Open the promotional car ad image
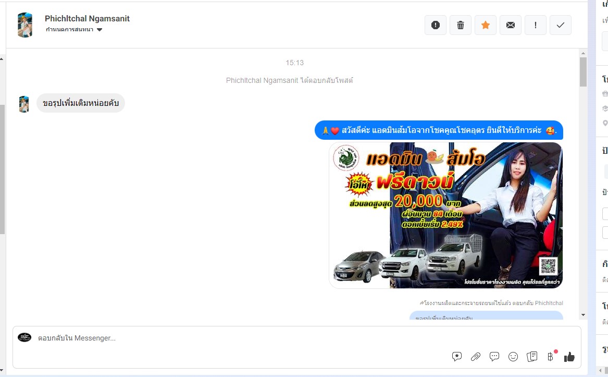608x377 pixels. coord(445,215)
